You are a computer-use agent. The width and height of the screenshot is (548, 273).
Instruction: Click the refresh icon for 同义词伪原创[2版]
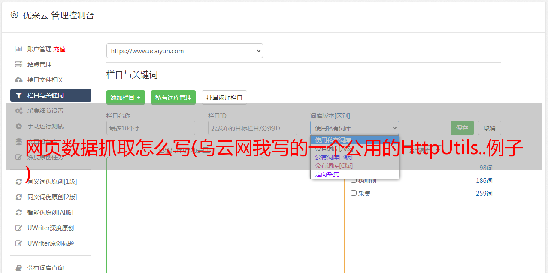point(19,197)
